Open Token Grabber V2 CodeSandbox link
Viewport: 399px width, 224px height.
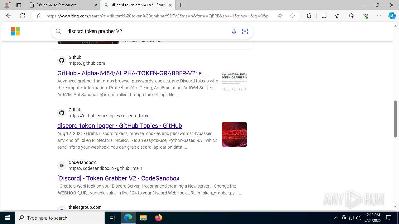tap(118, 178)
